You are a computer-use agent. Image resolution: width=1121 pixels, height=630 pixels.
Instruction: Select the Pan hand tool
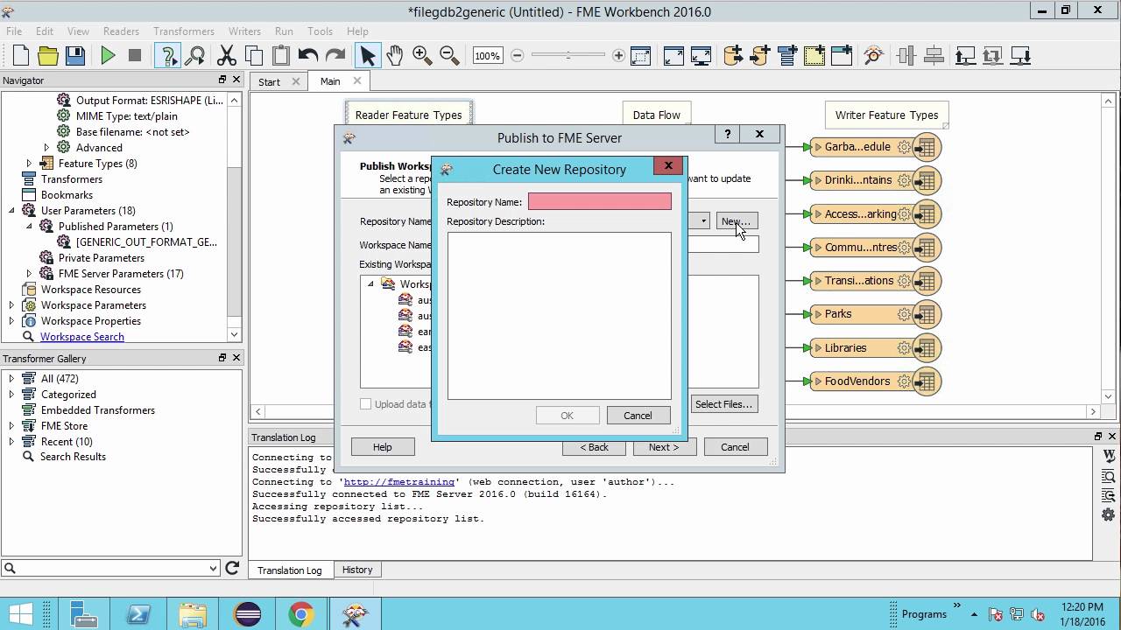395,56
